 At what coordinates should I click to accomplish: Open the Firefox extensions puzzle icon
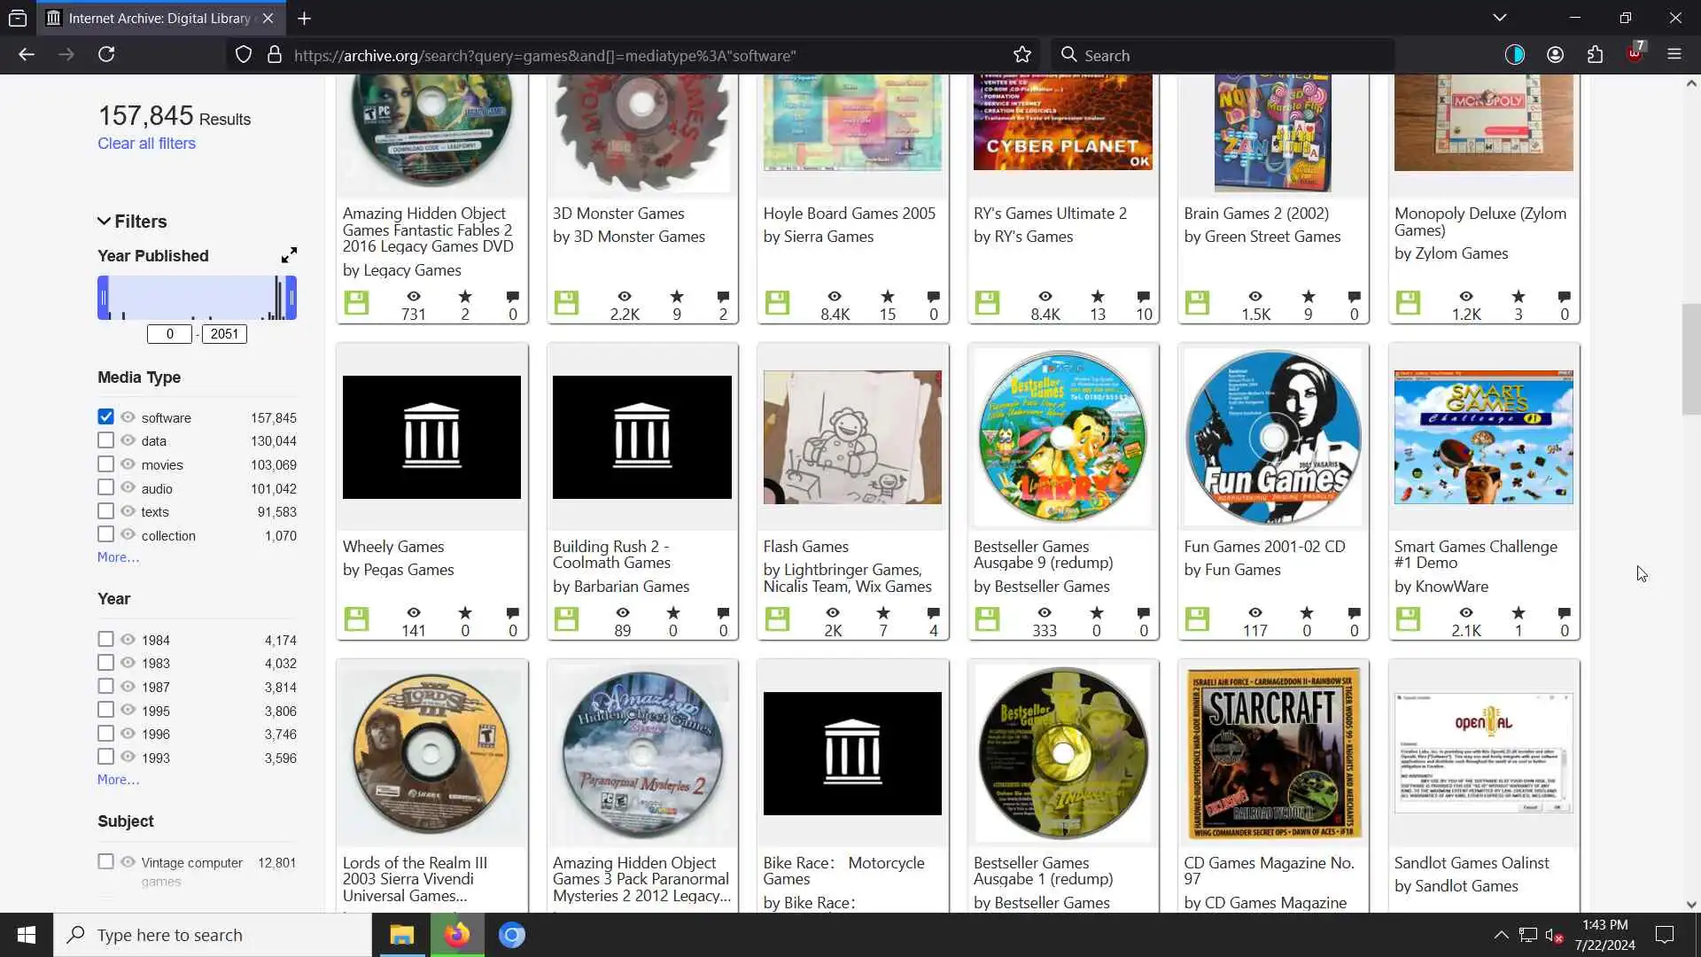(x=1595, y=55)
